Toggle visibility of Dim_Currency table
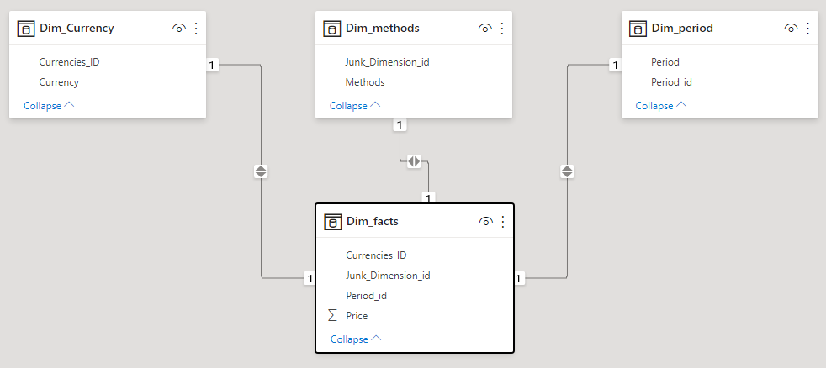 [x=179, y=29]
